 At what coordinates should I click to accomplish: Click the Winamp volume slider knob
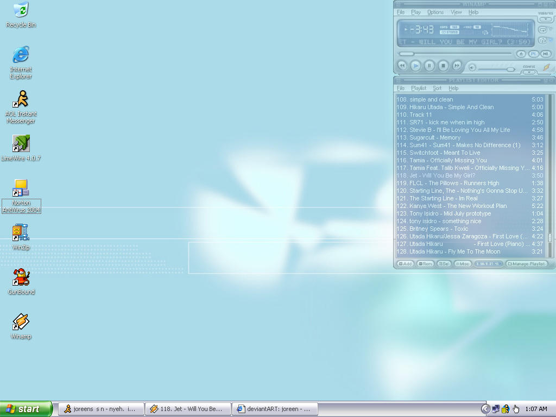click(x=510, y=69)
